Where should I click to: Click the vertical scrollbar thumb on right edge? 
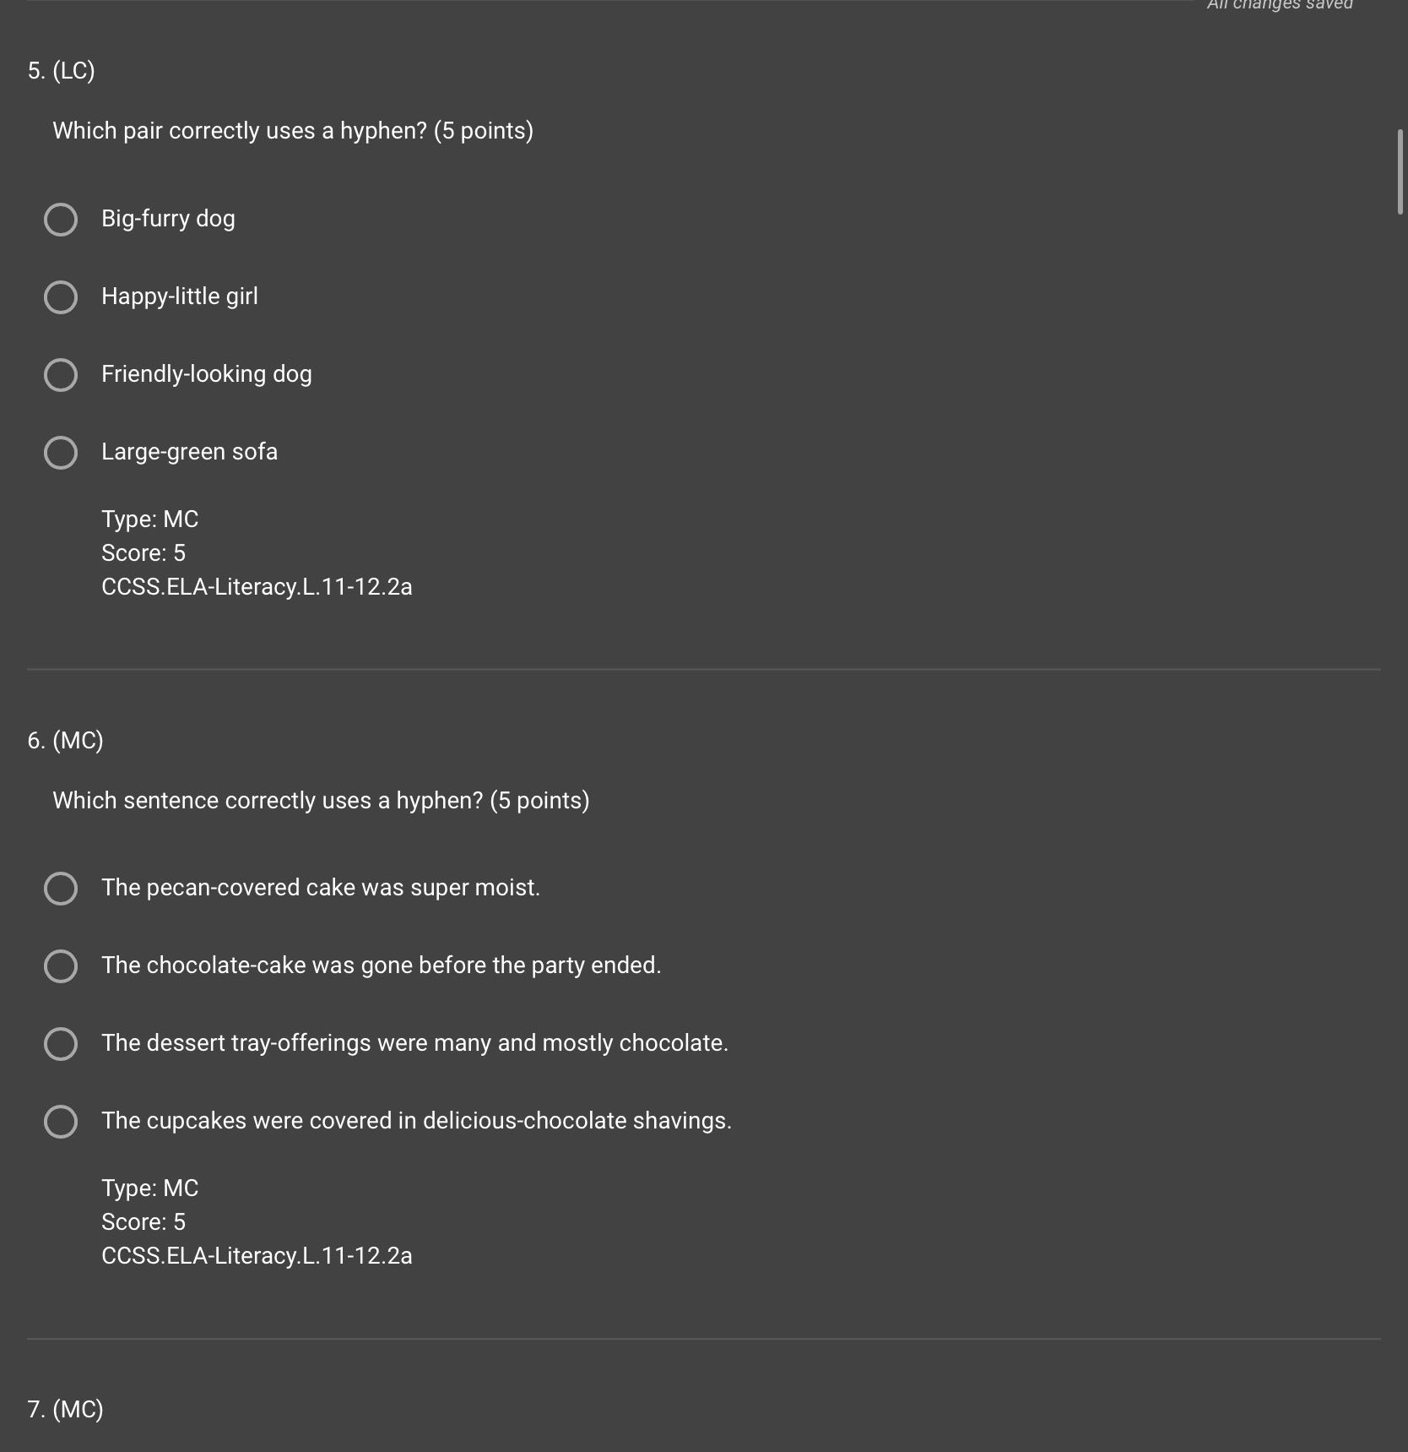tap(1400, 171)
